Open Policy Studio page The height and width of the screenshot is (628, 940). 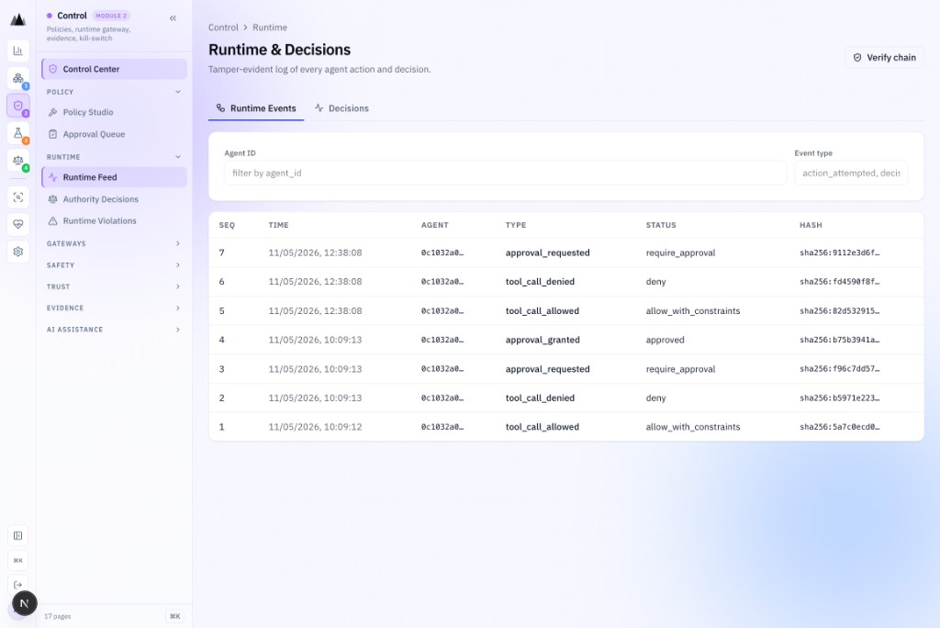[x=115, y=112]
